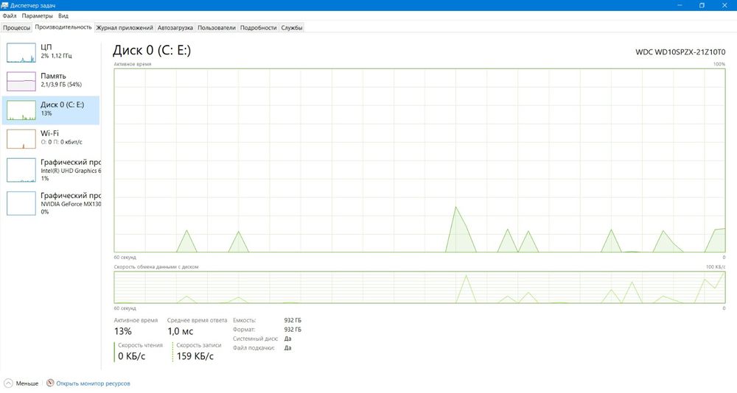Click the 159 КБ/с write speed value
Image resolution: width=737 pixels, height=393 pixels.
pos(195,356)
